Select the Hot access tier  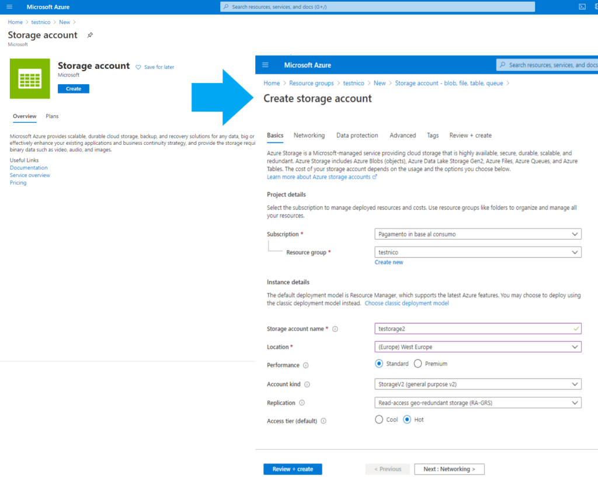click(x=407, y=419)
